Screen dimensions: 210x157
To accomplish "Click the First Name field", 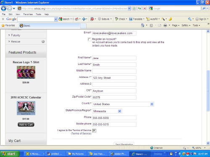I will [x=114, y=58].
